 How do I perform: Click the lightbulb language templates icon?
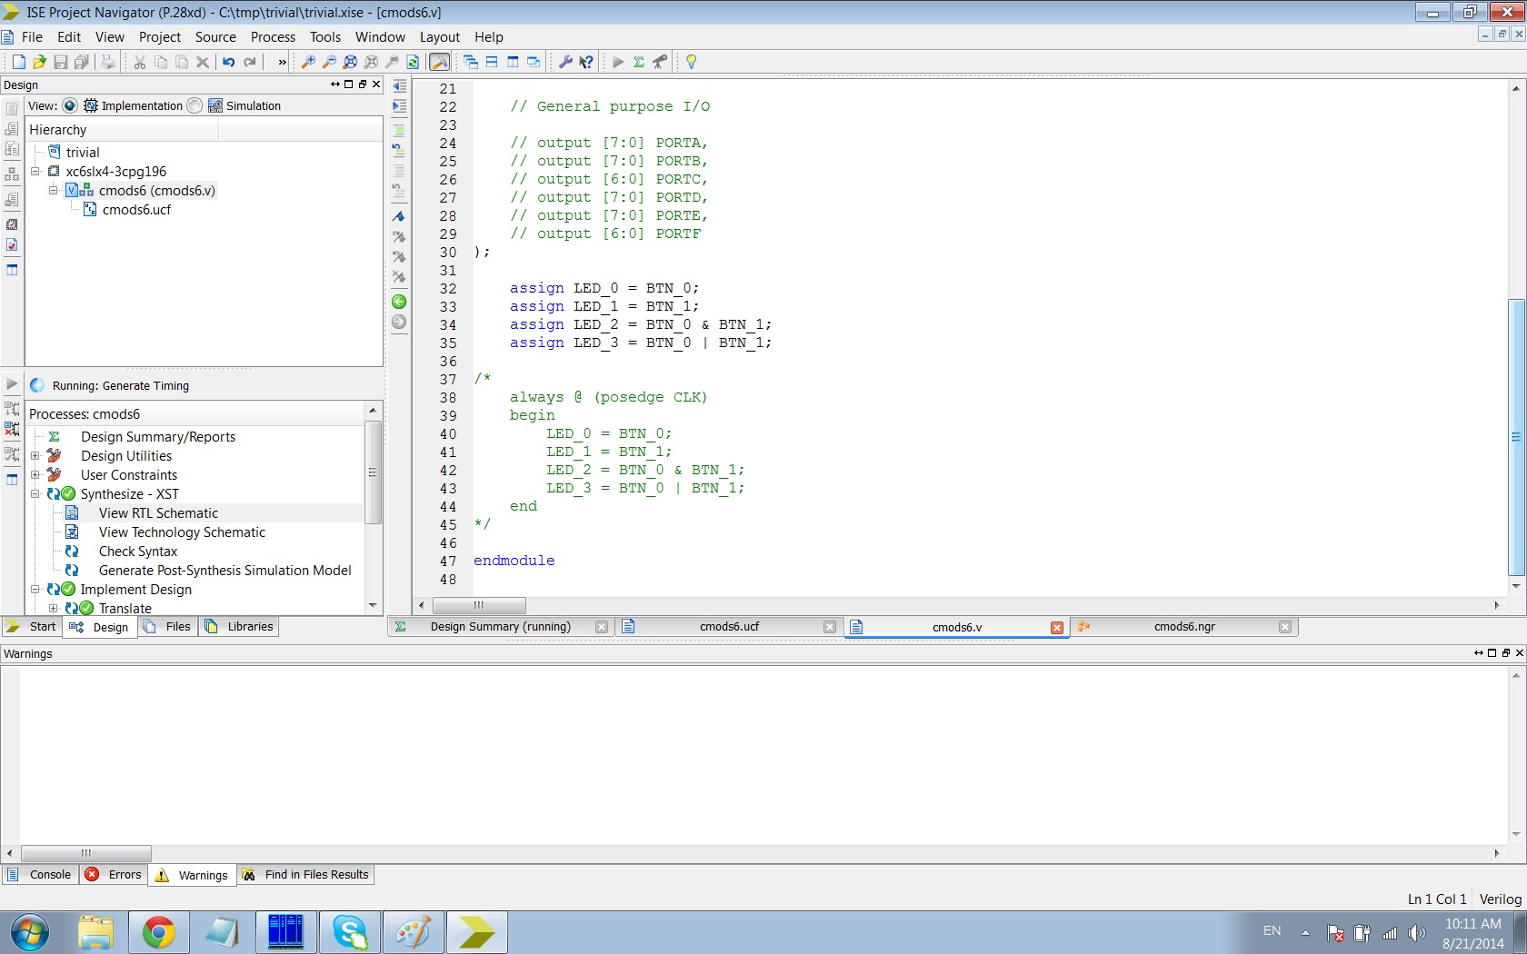coord(691,62)
